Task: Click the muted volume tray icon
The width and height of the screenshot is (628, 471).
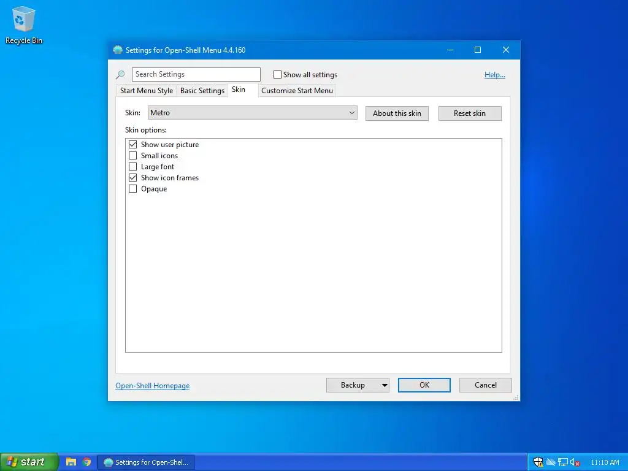Action: pyautogui.click(x=575, y=462)
